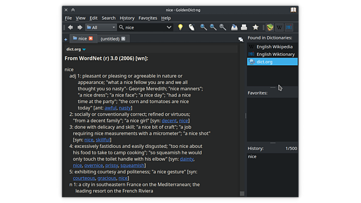Viewport: 361px width, 203px height.
Task: Click the pronounce word icon
Action: [x=191, y=27]
